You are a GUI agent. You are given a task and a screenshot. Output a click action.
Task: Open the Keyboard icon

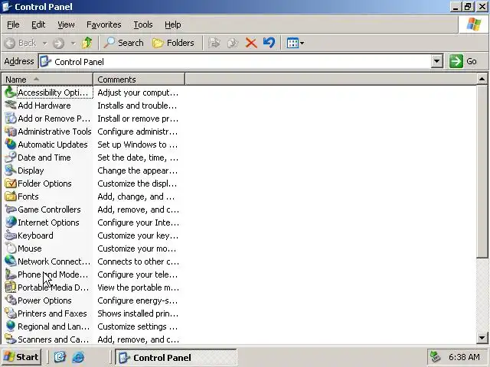(x=11, y=235)
